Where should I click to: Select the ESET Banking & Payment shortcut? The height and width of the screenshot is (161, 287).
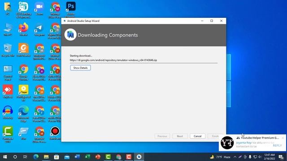pyautogui.click(x=23, y=10)
